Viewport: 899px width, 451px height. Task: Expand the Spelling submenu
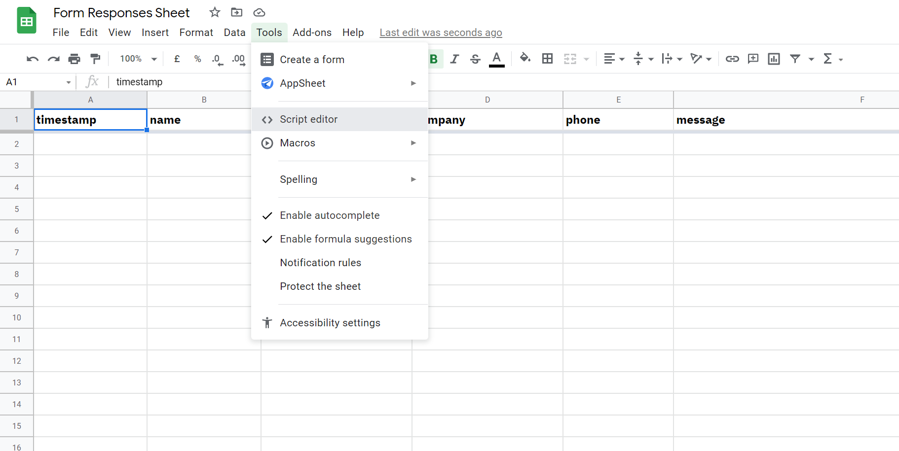click(299, 179)
